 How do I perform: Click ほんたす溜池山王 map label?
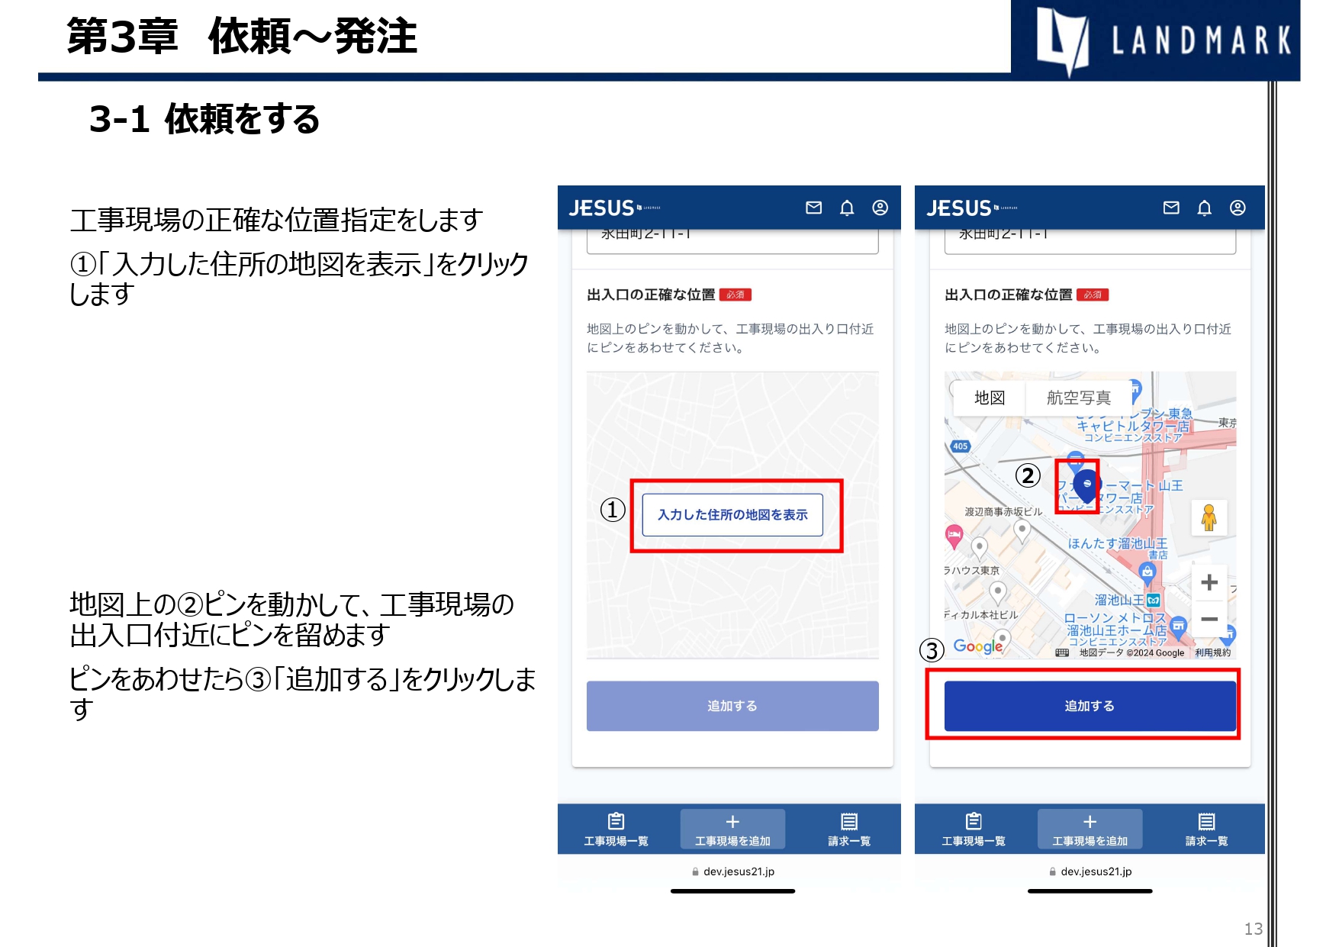click(x=1118, y=543)
